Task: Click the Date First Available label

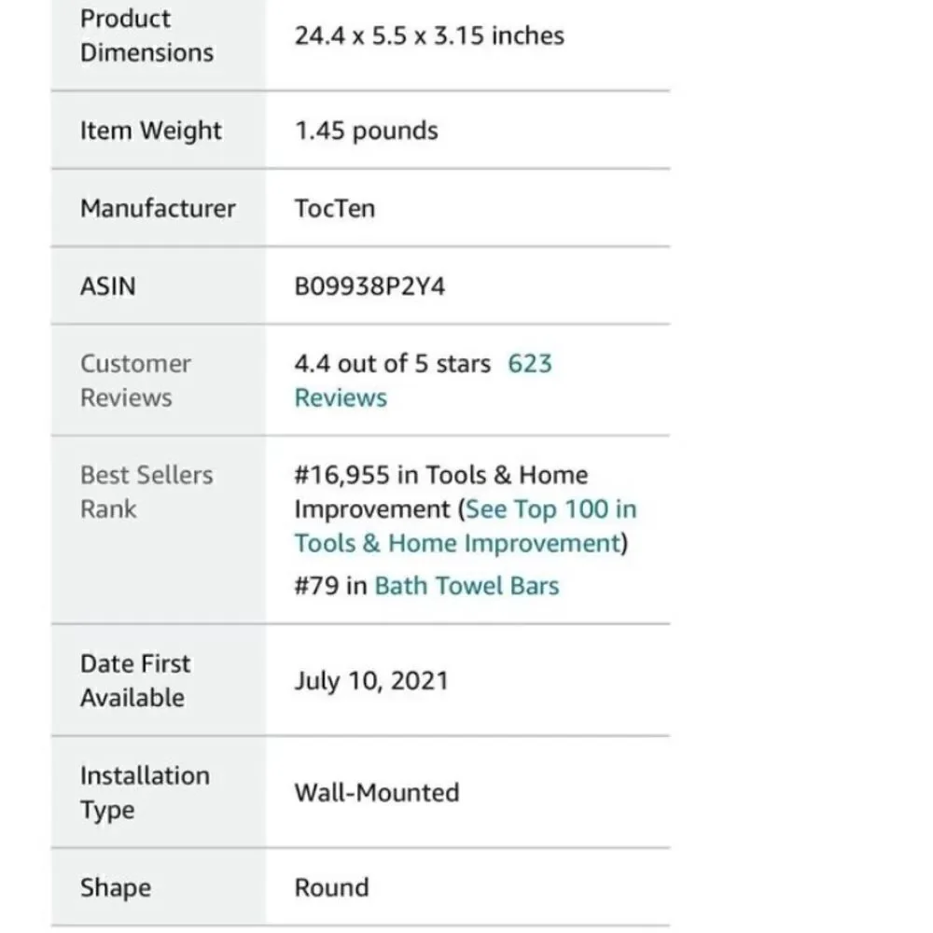Action: (x=135, y=681)
